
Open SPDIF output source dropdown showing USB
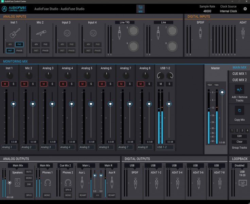point(132,166)
